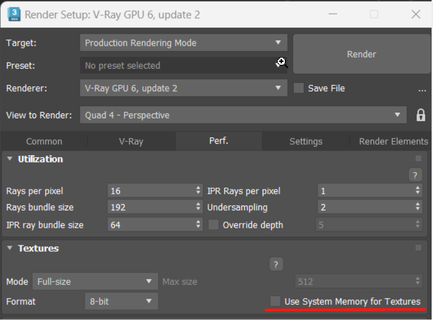This screenshot has width=433, height=320.
Task: Click the lock icon beside View to Render
Action: tap(420, 115)
